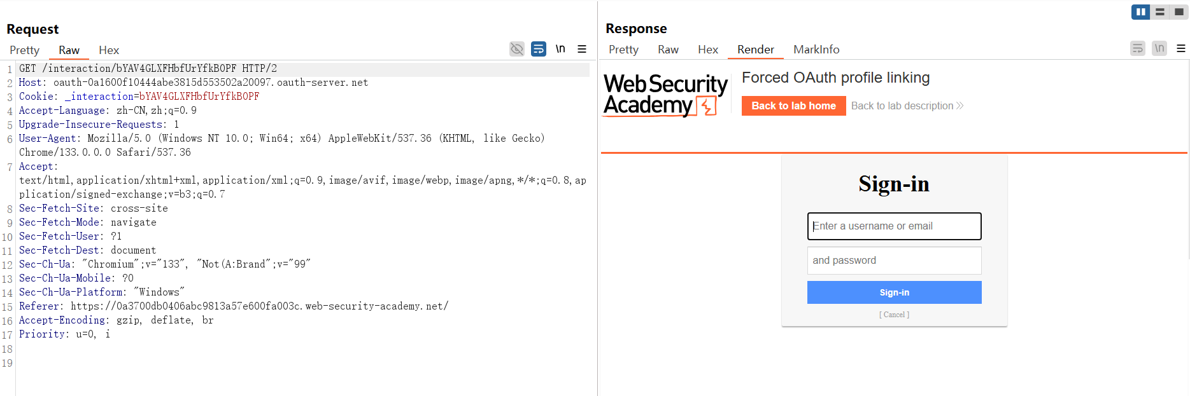
Task: Toggle hide-request-line eye icon in Request panel
Action: pyautogui.click(x=517, y=49)
